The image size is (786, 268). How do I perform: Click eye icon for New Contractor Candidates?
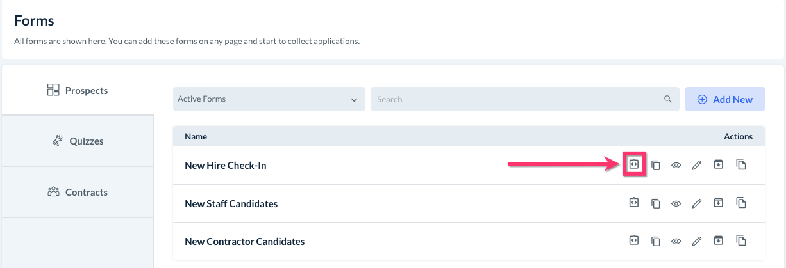(x=676, y=241)
